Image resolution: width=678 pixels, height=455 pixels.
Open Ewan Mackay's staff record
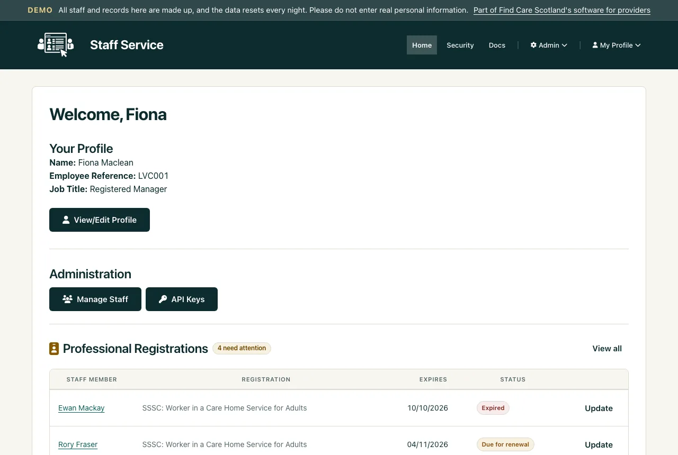coord(82,408)
